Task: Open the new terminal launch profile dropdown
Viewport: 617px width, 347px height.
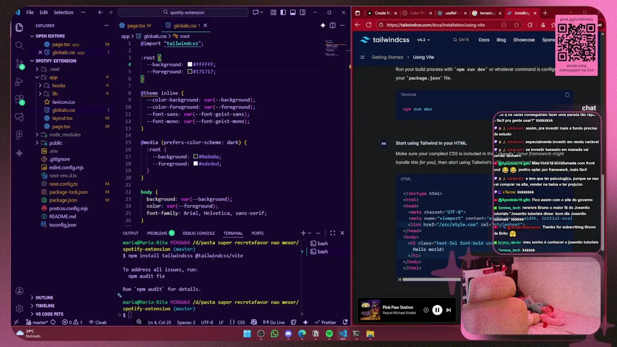Action: point(309,233)
